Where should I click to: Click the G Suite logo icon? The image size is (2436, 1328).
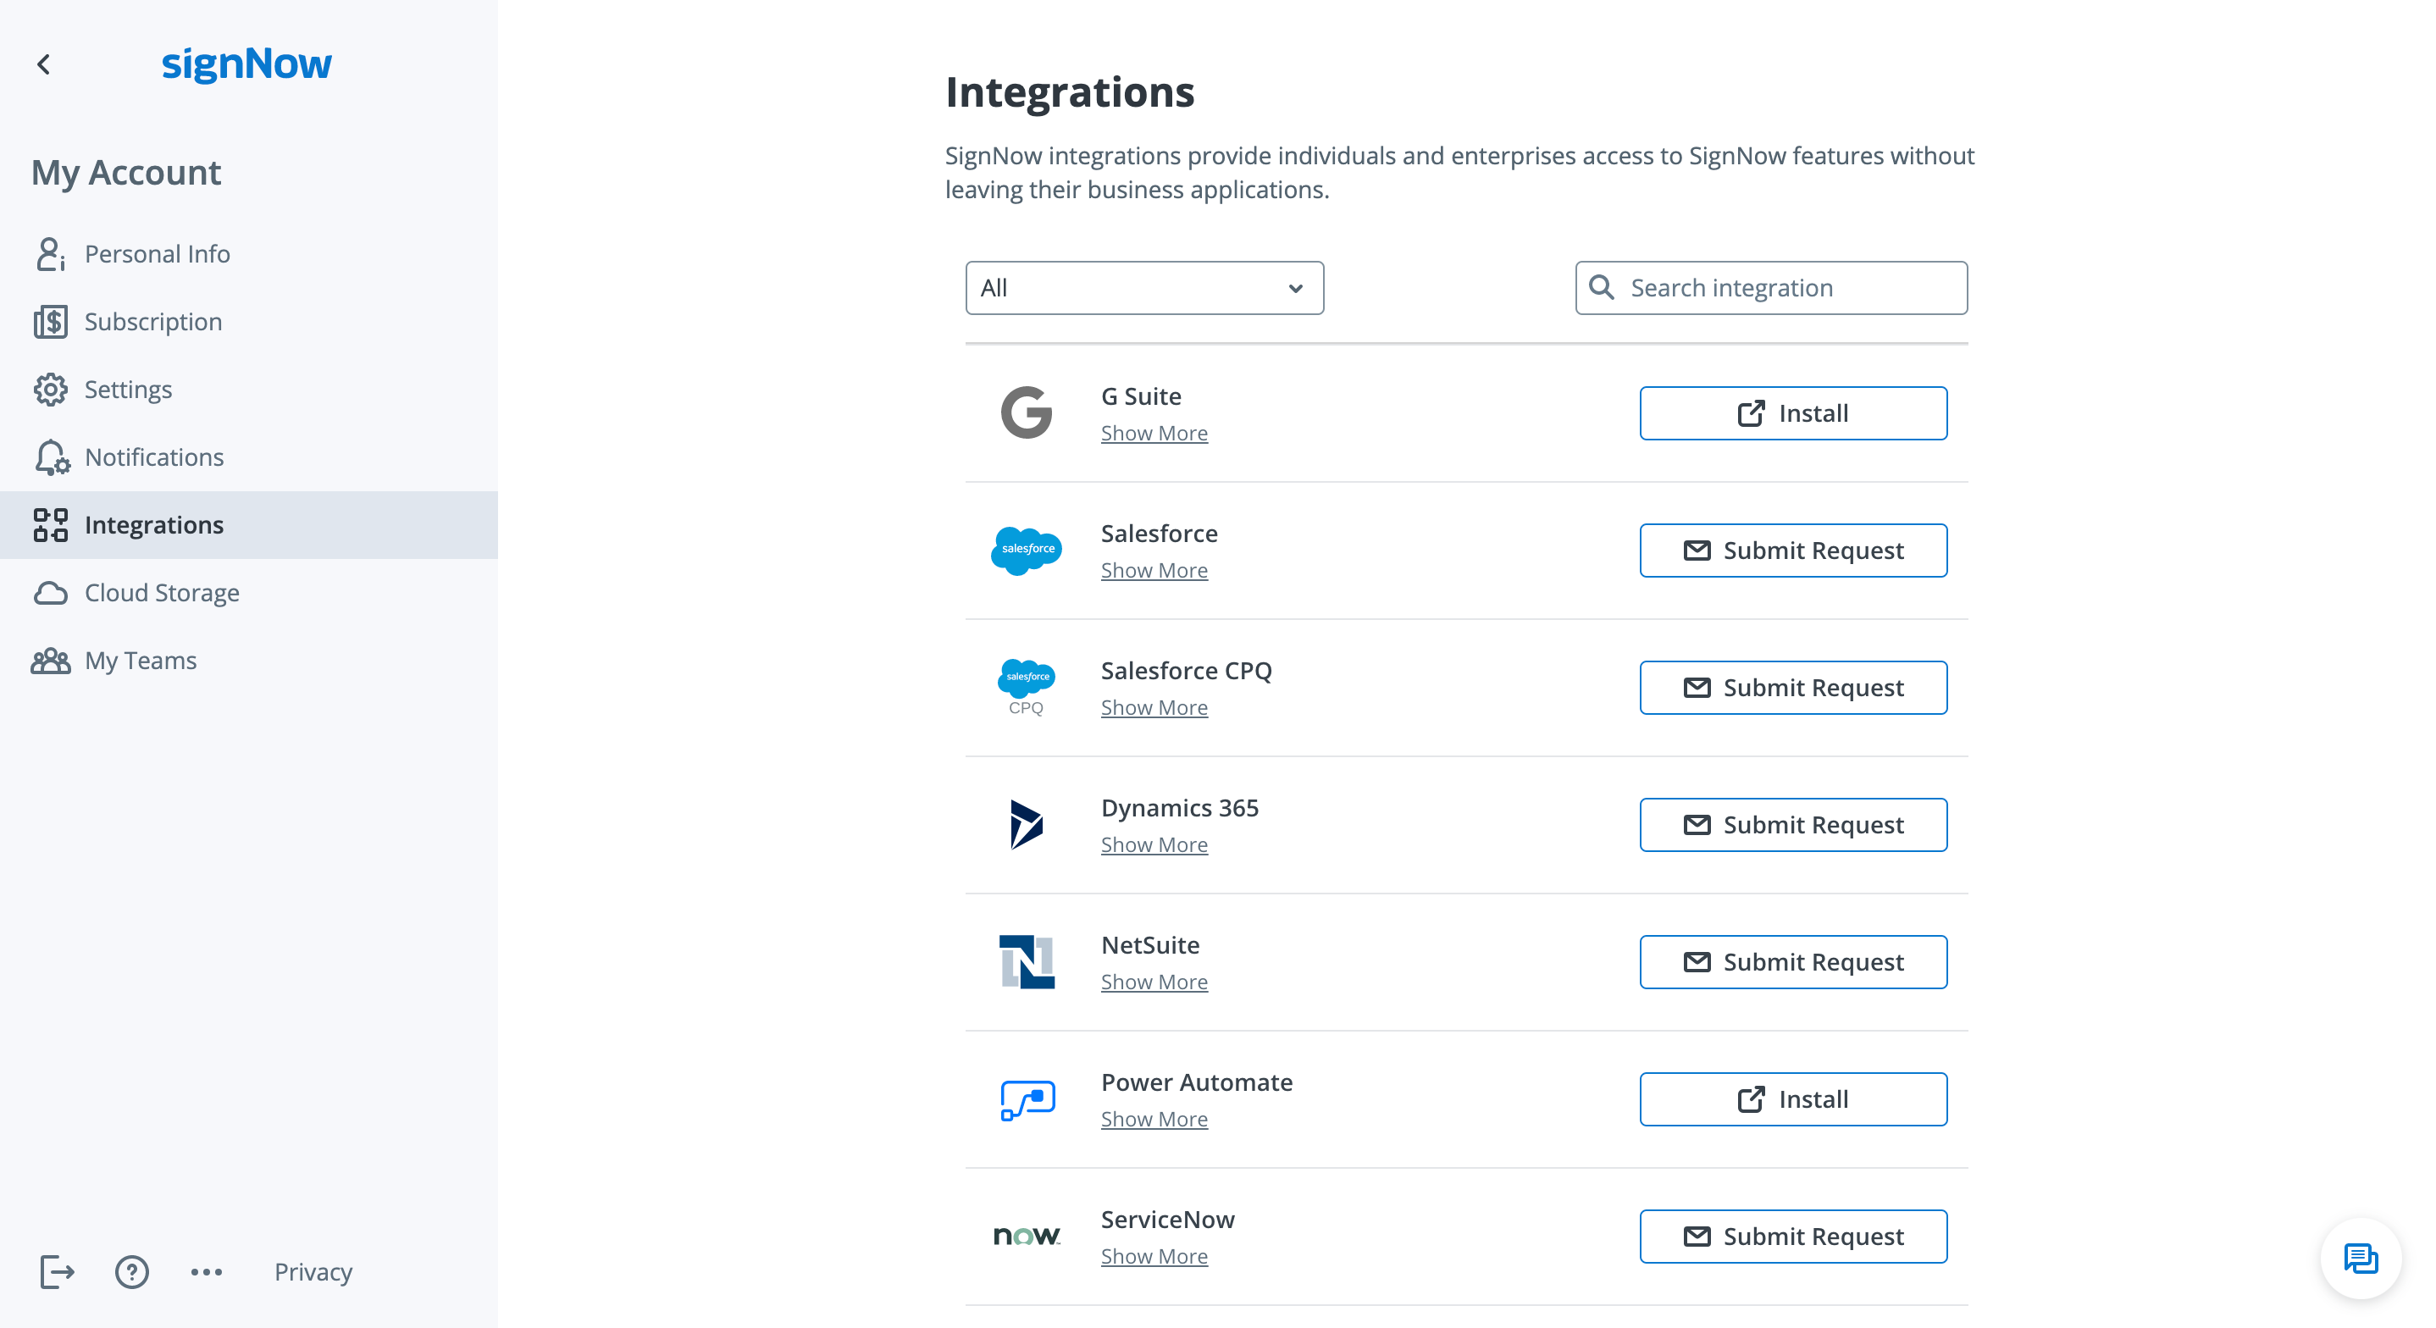pyautogui.click(x=1026, y=413)
